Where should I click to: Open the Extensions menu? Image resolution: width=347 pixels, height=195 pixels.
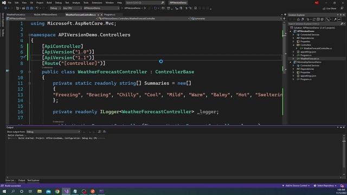coord(97,3)
